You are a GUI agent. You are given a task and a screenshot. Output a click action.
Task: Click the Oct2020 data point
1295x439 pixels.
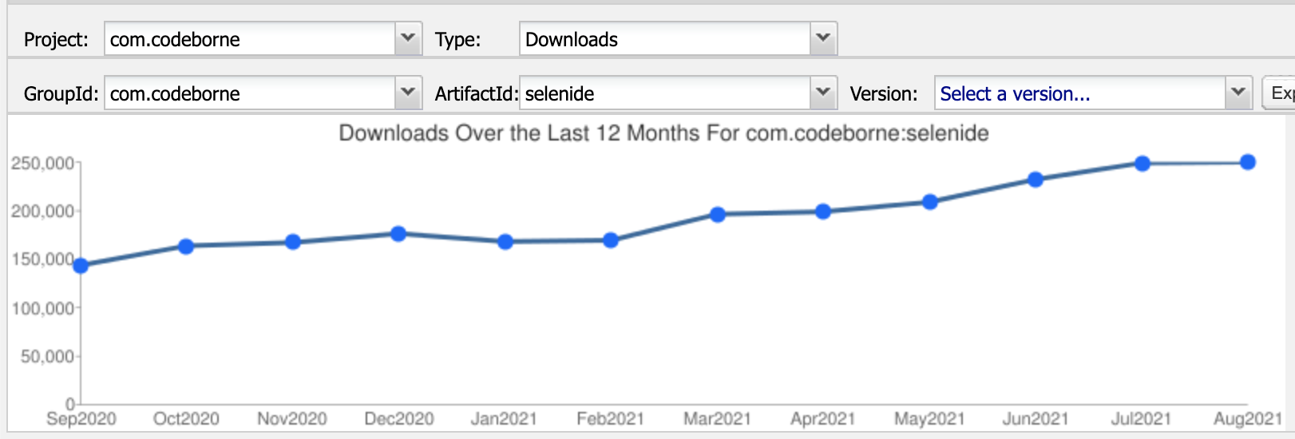[186, 246]
